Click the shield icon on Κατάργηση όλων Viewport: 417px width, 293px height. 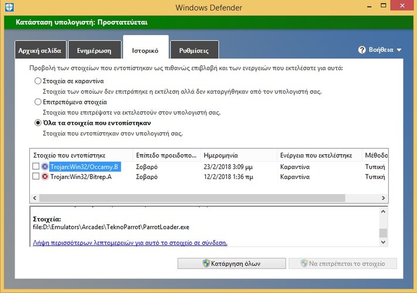(206, 263)
